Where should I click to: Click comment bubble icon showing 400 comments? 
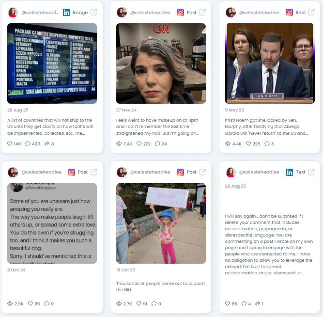pyautogui.click(x=28, y=143)
